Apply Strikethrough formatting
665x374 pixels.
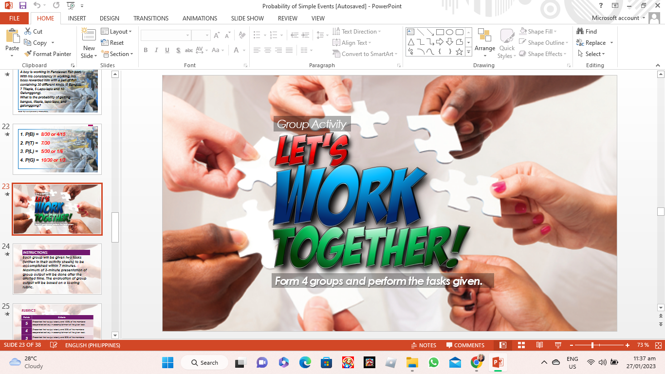189,50
